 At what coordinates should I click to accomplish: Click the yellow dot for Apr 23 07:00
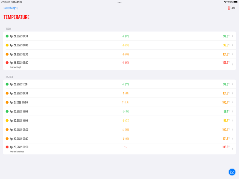(x=7, y=45)
